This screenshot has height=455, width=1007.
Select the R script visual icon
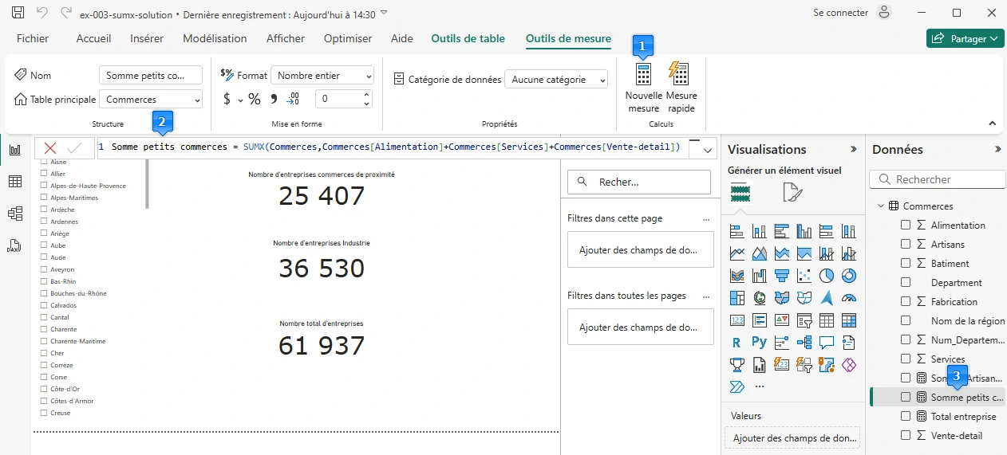click(736, 343)
